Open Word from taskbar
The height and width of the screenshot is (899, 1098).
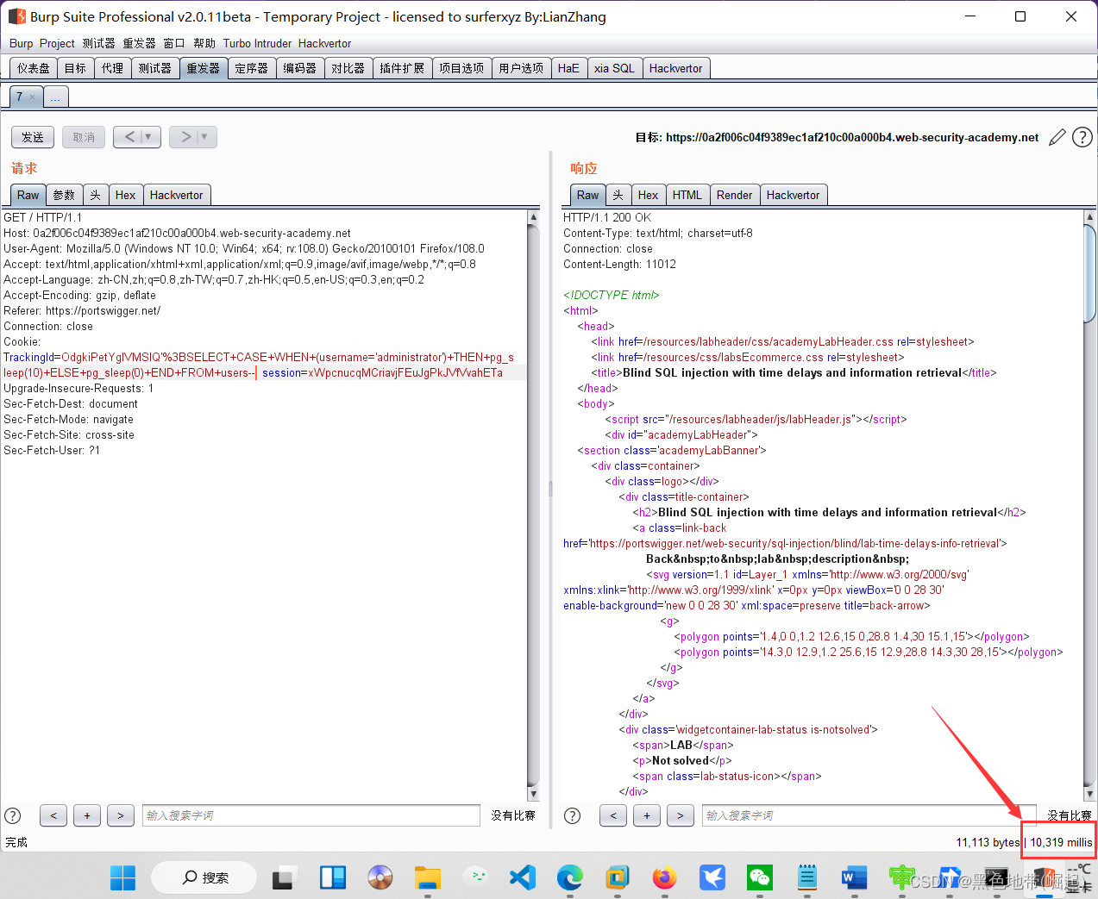[854, 877]
